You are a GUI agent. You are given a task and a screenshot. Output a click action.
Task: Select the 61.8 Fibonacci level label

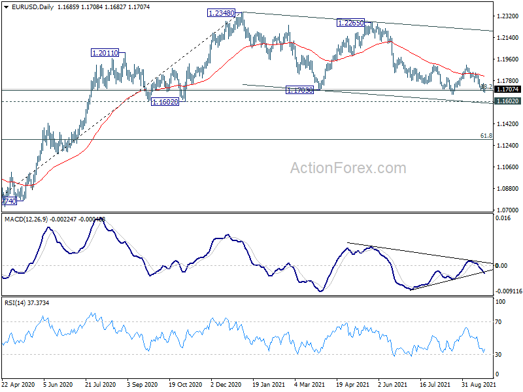coord(486,136)
